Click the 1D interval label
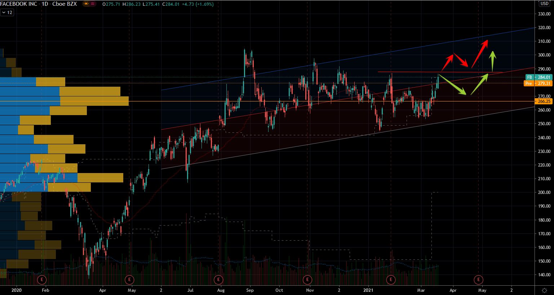The height and width of the screenshot is (295, 554). click(45, 4)
